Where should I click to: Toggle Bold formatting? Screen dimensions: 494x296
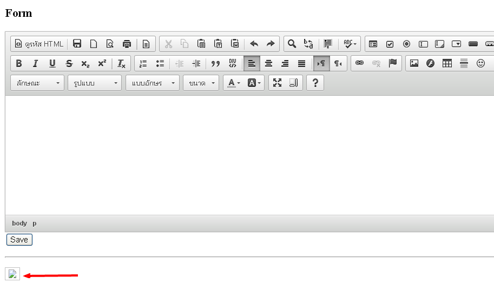(x=19, y=63)
